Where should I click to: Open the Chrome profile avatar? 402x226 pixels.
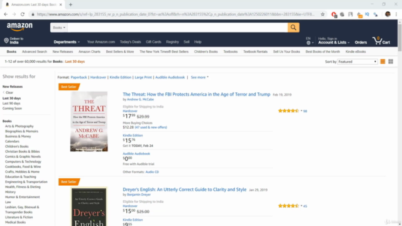pos(388,14)
